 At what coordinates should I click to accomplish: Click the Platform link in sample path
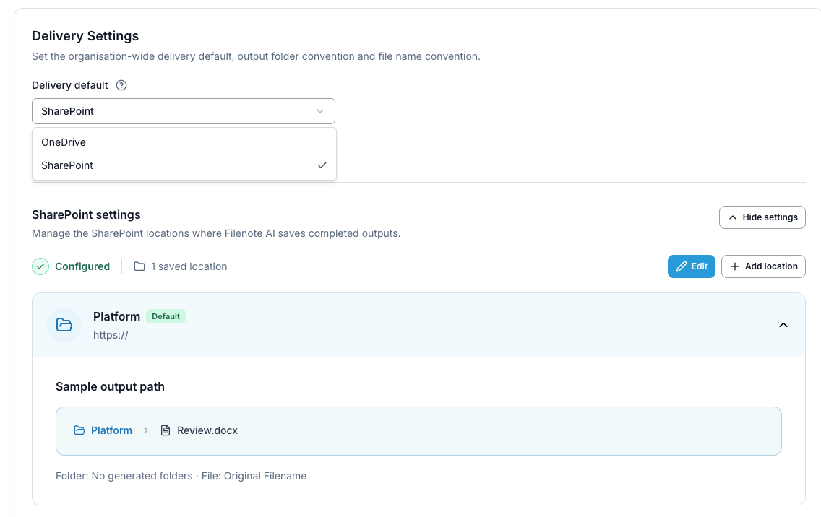(111, 430)
